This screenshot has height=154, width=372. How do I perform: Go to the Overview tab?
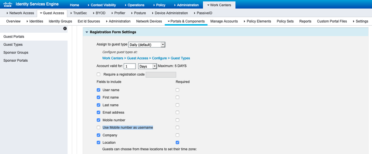(x=13, y=21)
